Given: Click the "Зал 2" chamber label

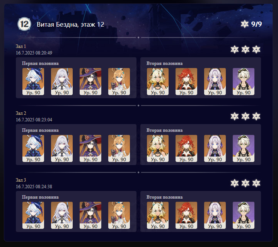Looking at the screenshot, I should [21, 113].
